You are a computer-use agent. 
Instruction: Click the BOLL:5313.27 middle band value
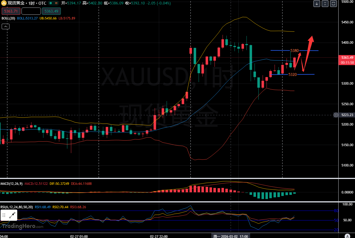pyautogui.click(x=27, y=18)
